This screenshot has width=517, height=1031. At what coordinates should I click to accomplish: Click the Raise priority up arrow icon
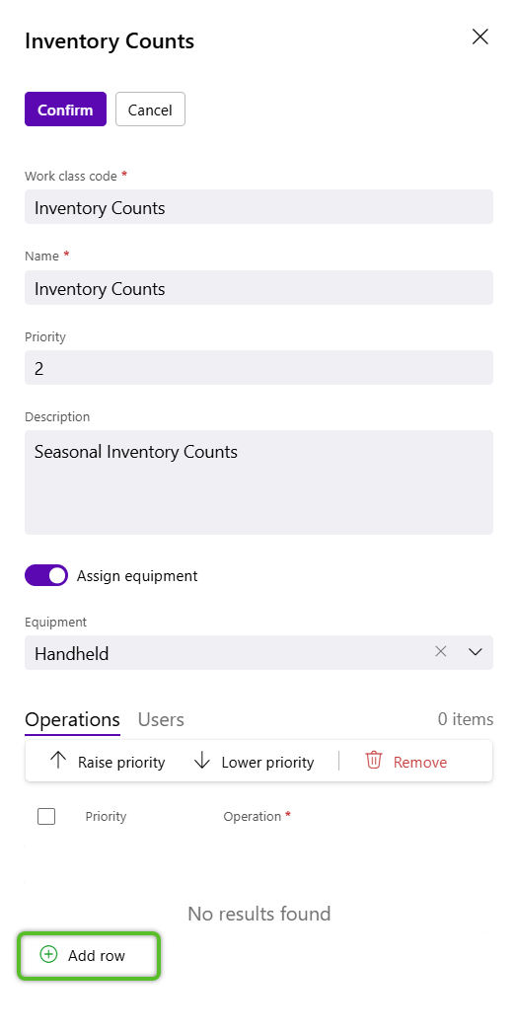pos(58,761)
